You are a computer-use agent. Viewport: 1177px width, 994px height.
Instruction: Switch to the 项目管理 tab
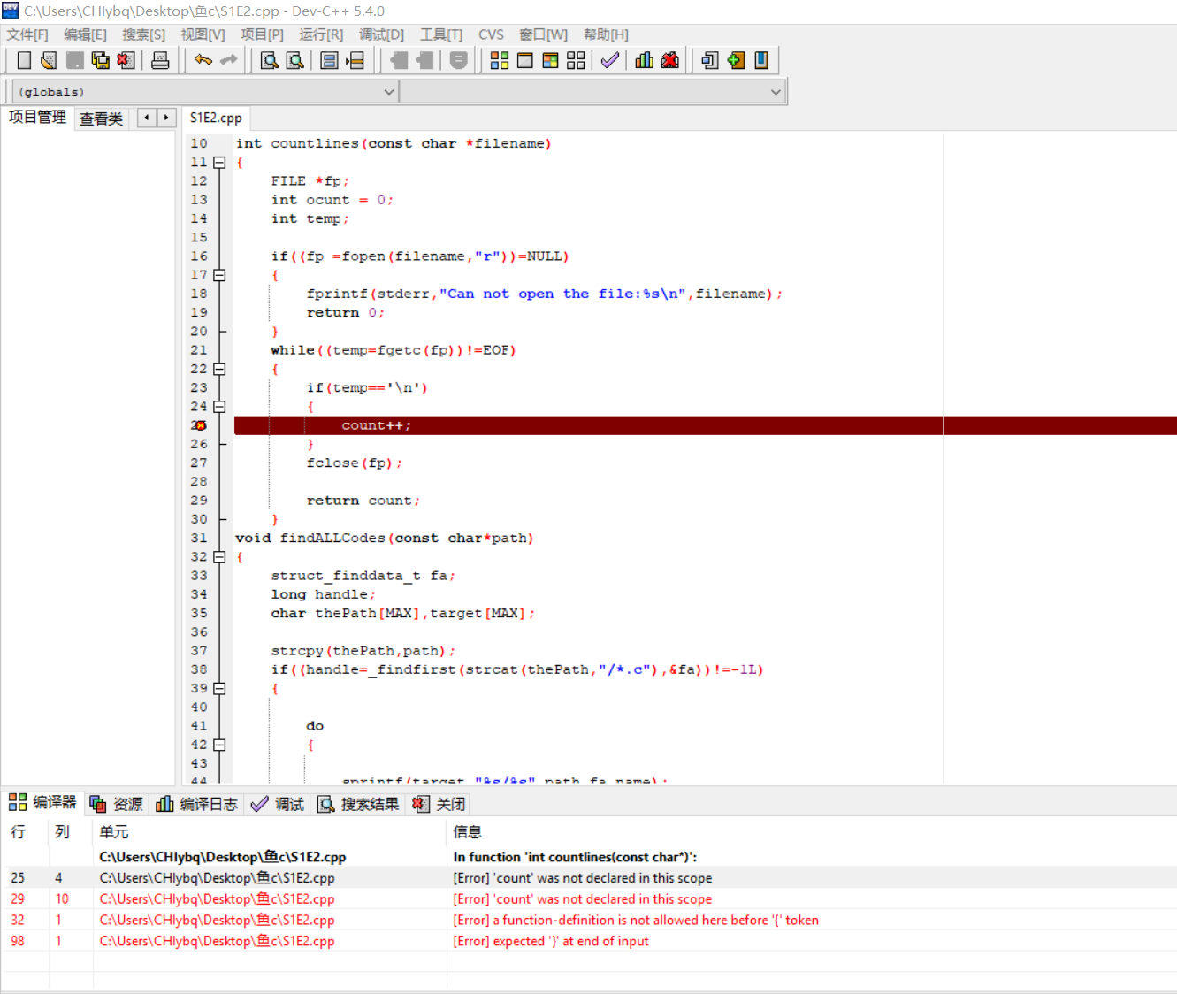(37, 117)
